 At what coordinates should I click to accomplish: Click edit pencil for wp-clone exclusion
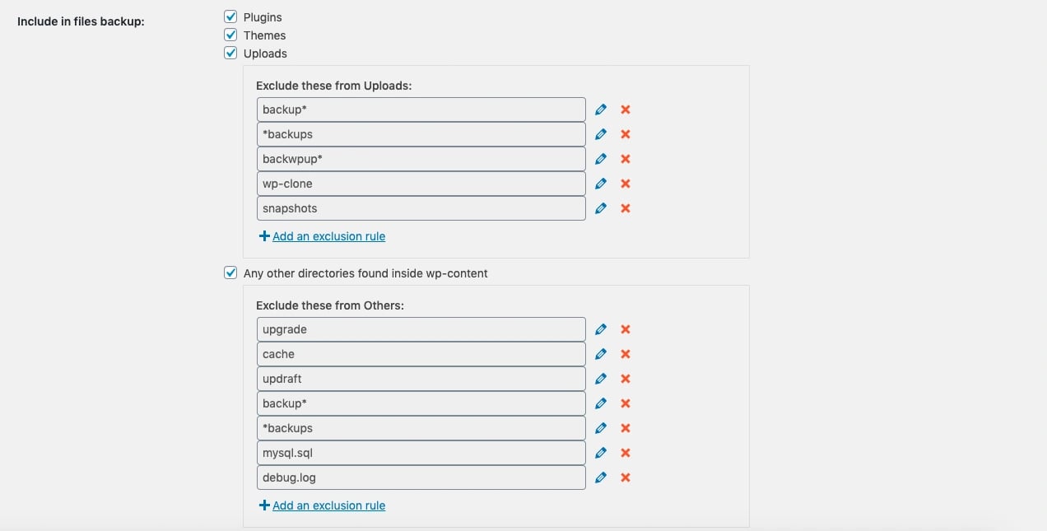point(601,184)
